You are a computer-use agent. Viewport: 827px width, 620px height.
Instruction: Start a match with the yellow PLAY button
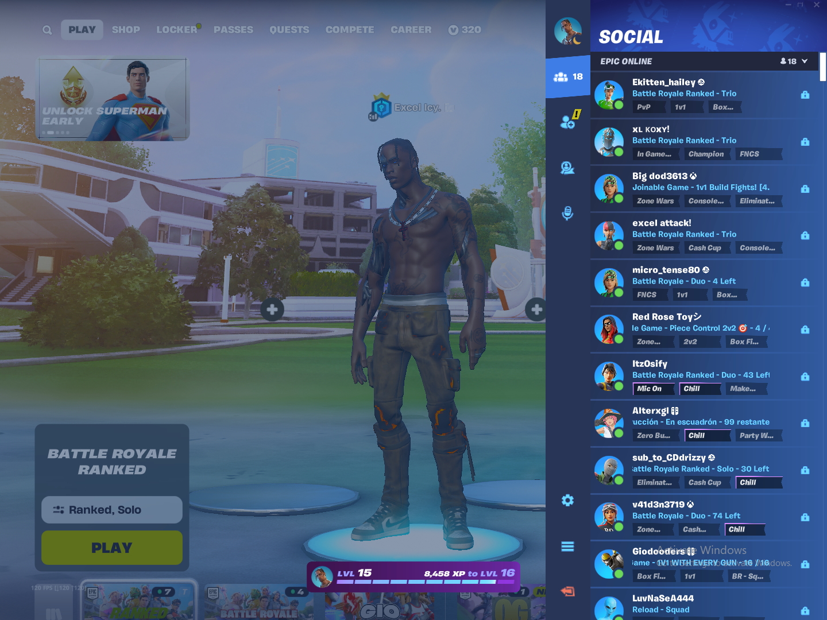[112, 548]
